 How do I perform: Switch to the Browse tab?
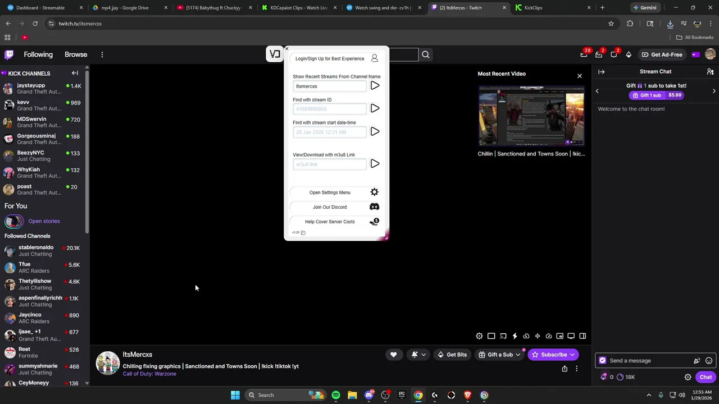pyautogui.click(x=76, y=54)
